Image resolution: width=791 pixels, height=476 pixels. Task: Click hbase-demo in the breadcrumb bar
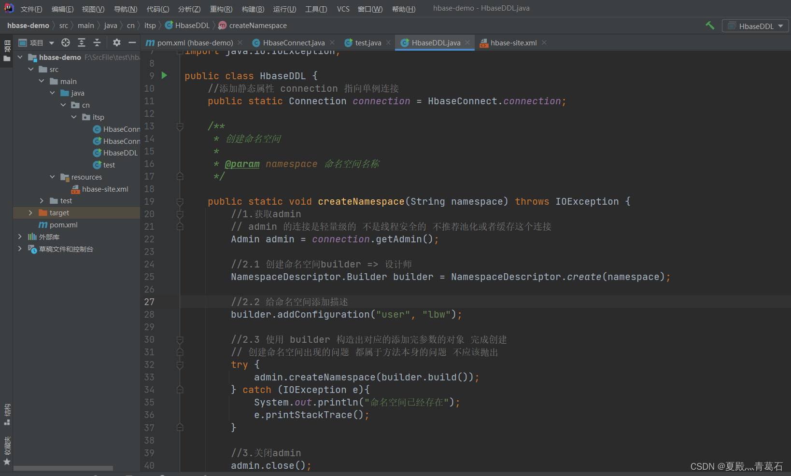tap(28, 26)
